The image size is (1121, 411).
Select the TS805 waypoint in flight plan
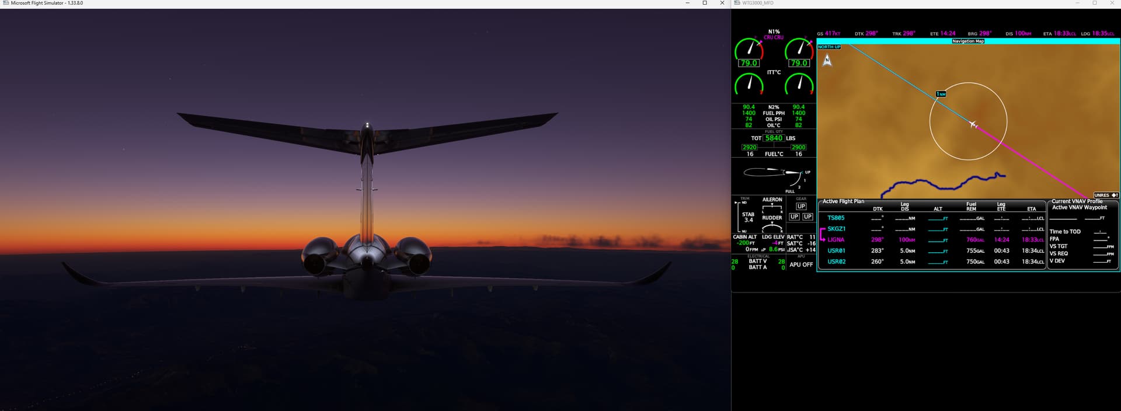tap(835, 218)
